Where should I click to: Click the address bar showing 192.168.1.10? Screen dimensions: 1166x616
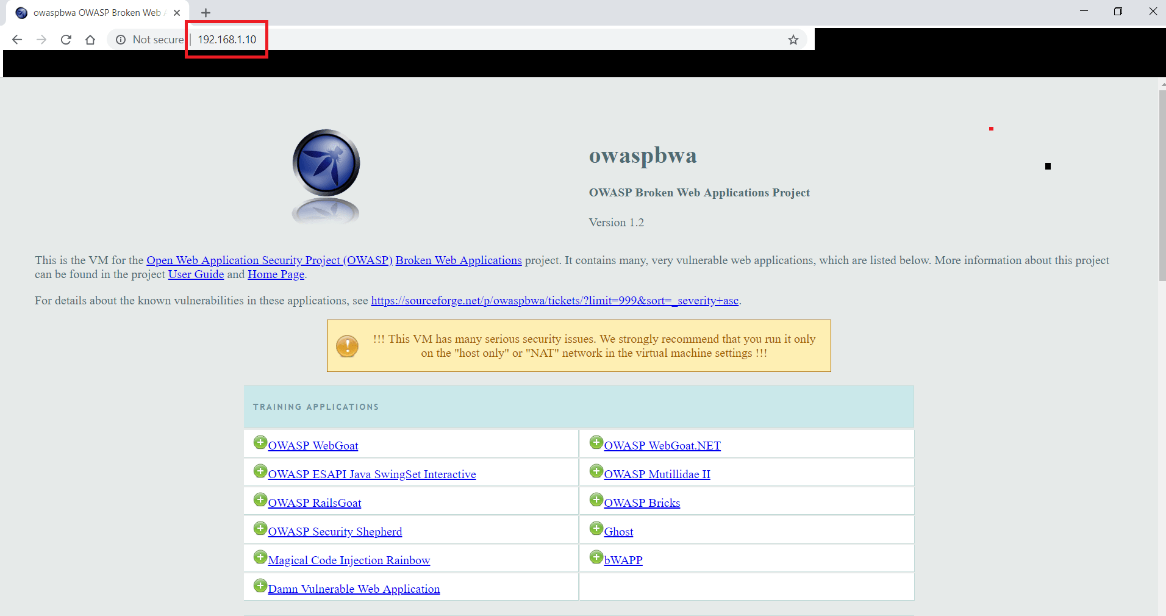227,39
